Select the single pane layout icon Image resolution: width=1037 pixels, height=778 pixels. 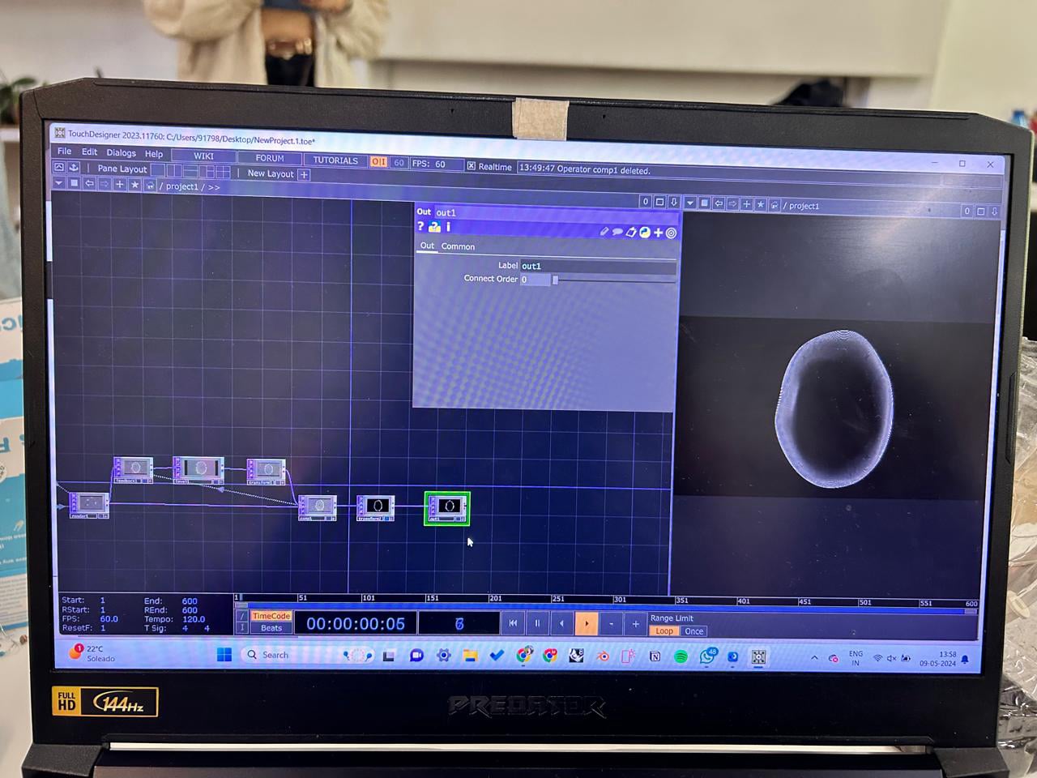point(159,170)
